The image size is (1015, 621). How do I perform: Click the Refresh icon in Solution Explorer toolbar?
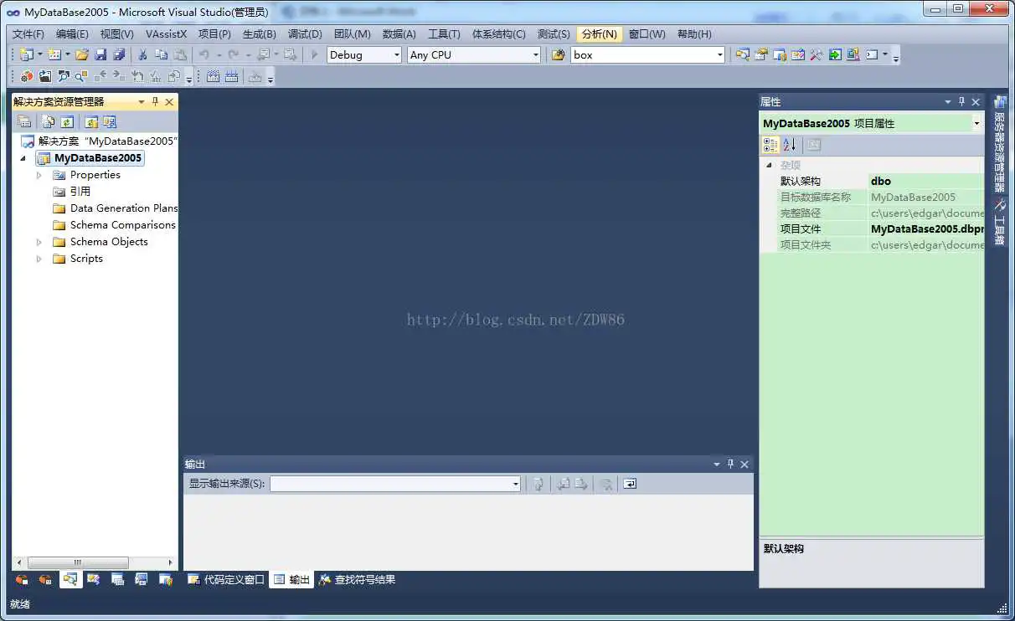click(67, 122)
